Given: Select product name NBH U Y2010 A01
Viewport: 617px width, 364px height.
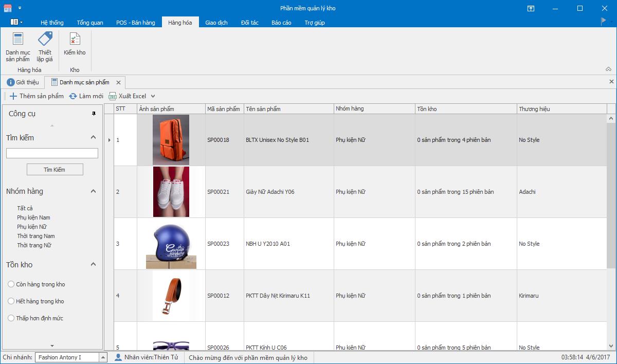Looking at the screenshot, I should (x=289, y=244).
